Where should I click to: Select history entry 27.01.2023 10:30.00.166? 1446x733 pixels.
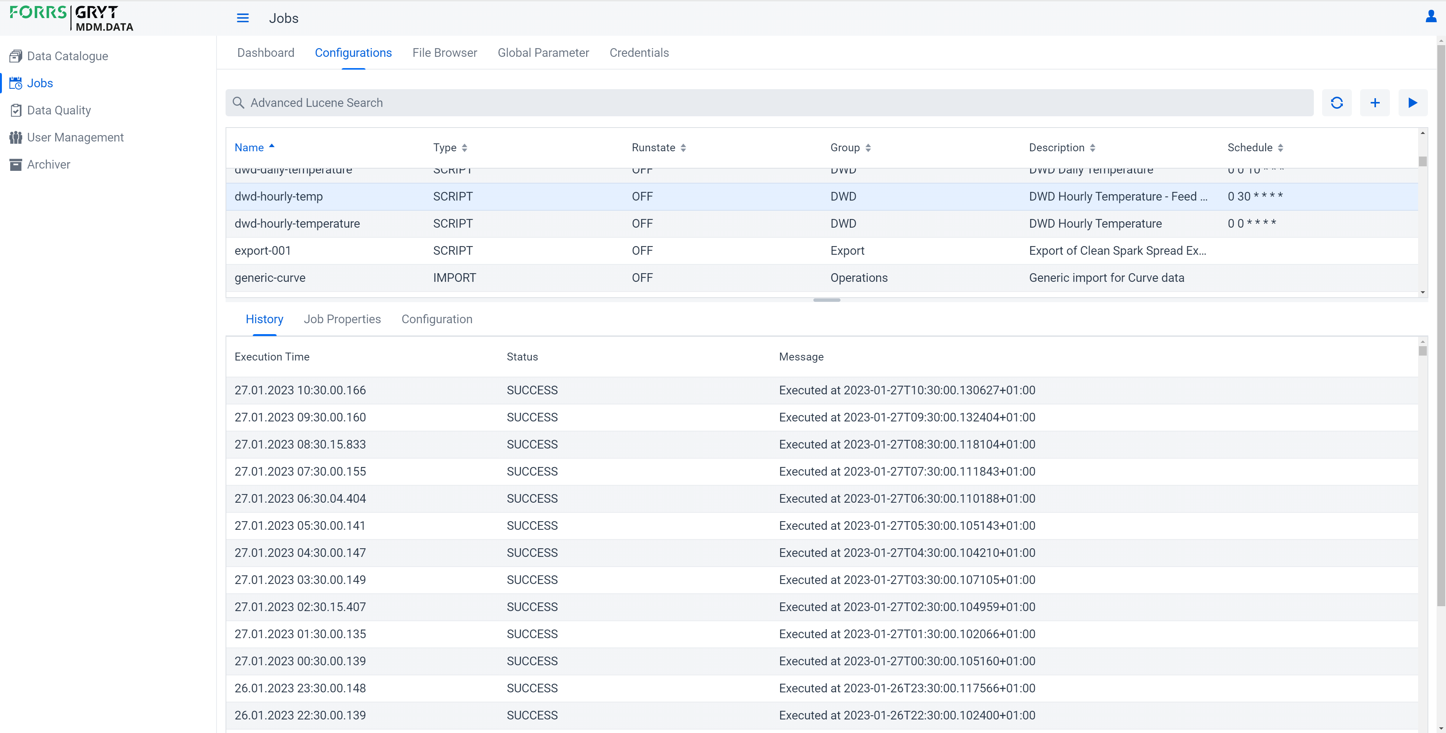tap(822, 390)
